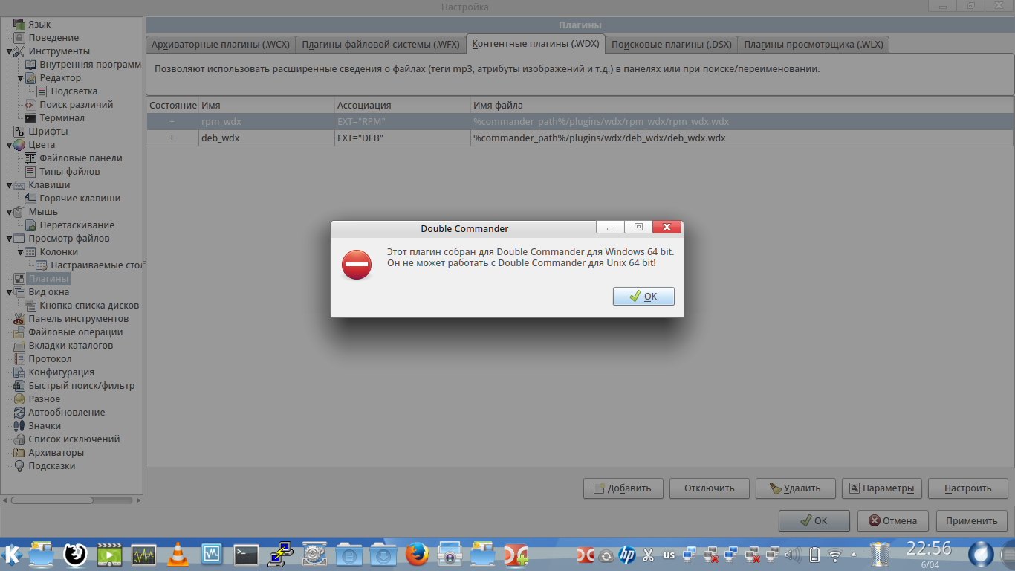Click the Панель инструментов scissors icon
Image resolution: width=1015 pixels, height=571 pixels.
[19, 319]
